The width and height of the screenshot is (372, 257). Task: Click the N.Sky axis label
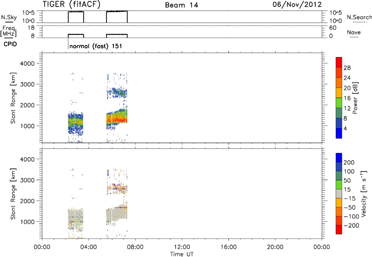click(x=9, y=18)
